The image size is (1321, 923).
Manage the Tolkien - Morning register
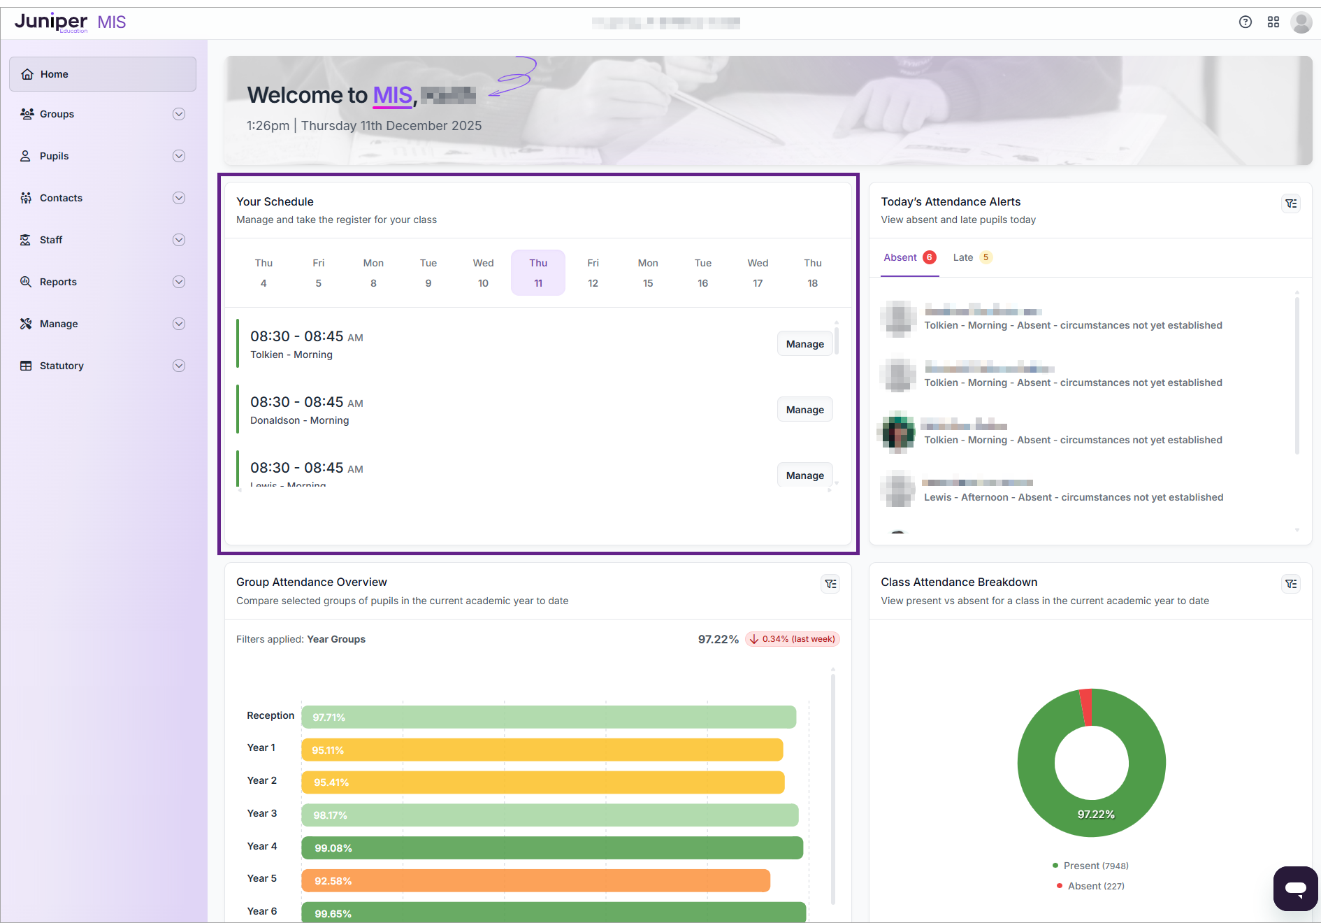point(804,344)
